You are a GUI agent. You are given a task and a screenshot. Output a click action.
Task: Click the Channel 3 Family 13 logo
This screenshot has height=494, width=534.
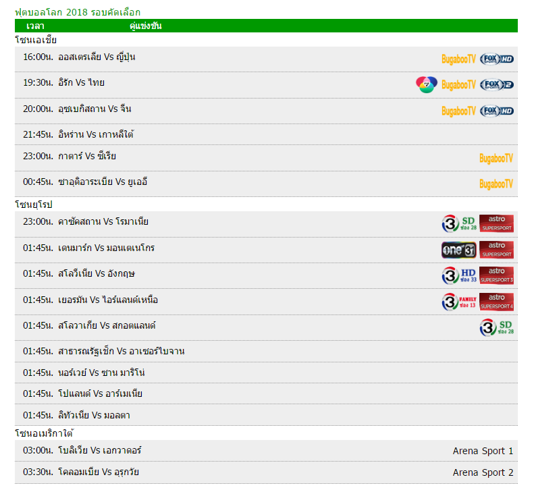(x=459, y=301)
